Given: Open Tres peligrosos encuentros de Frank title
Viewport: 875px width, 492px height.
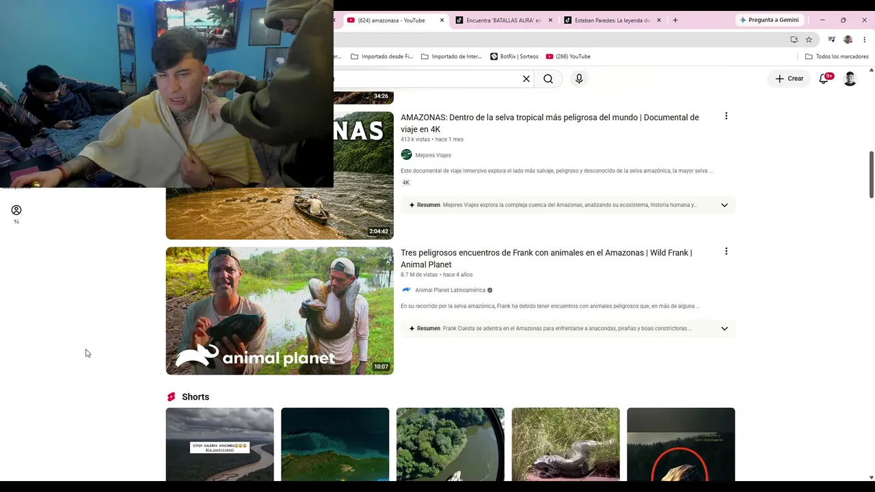Looking at the screenshot, I should (x=546, y=258).
